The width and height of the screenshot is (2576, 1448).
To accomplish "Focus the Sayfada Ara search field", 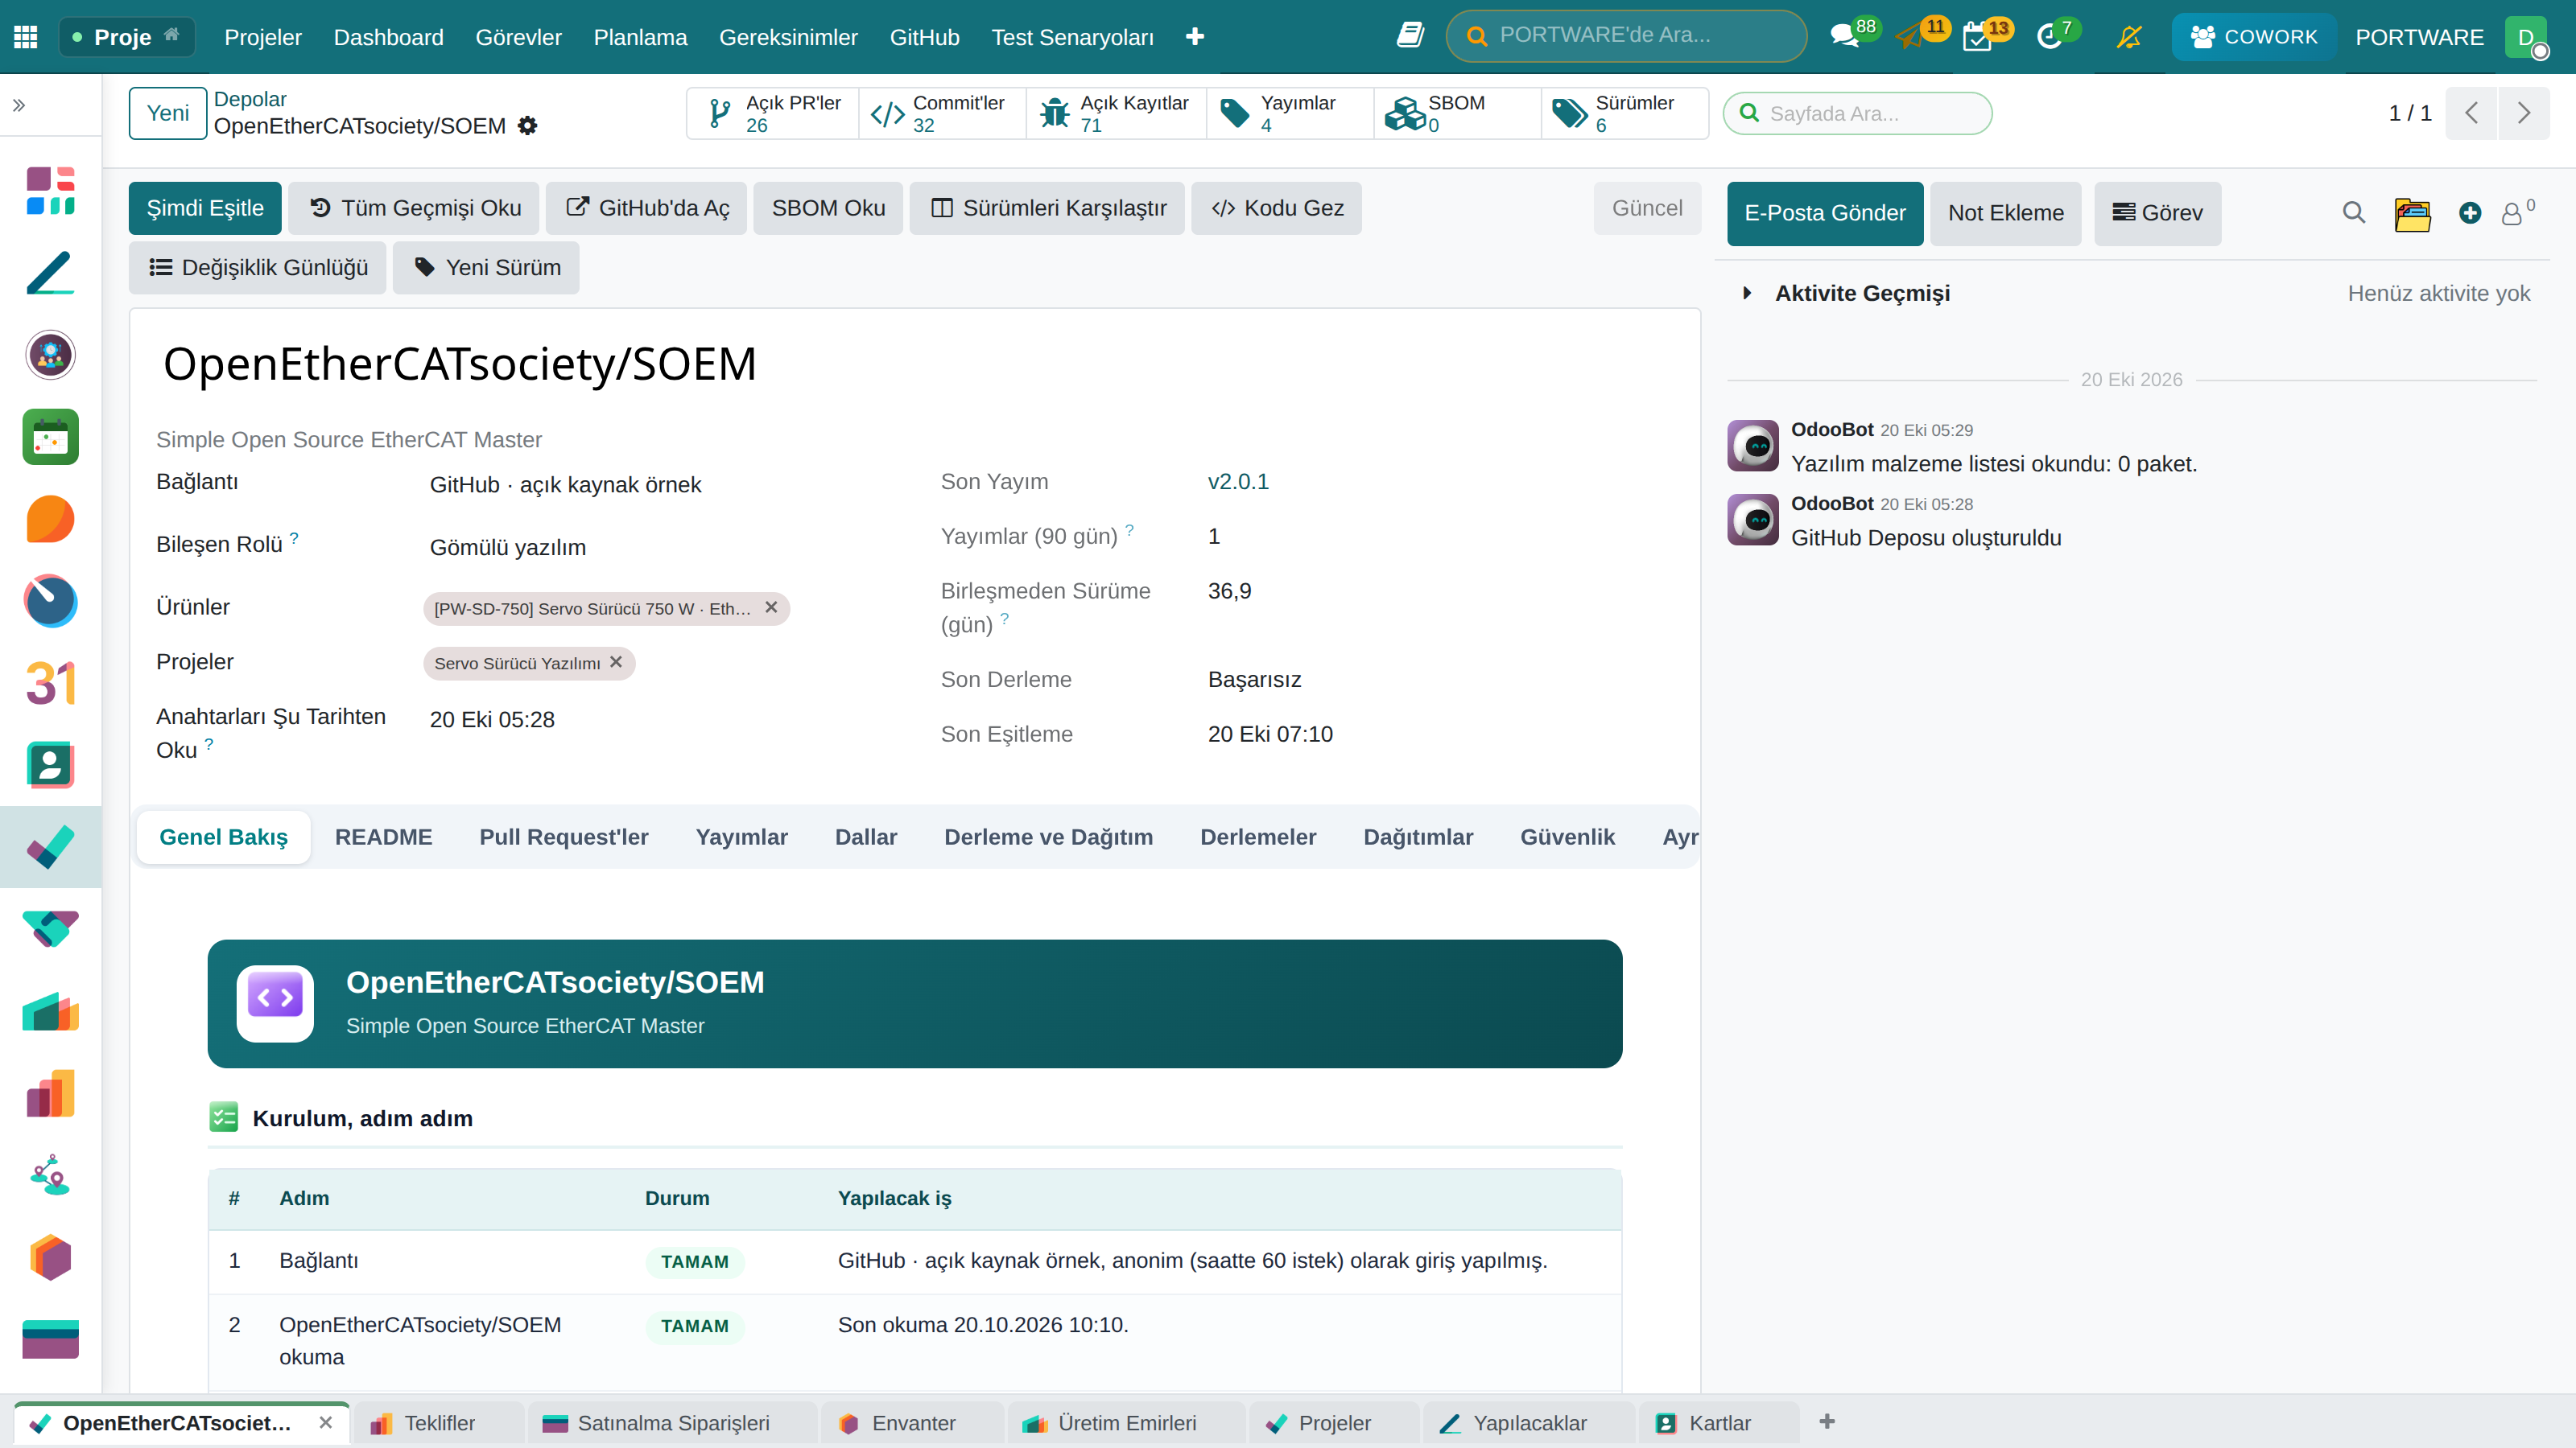I will pos(1857,113).
